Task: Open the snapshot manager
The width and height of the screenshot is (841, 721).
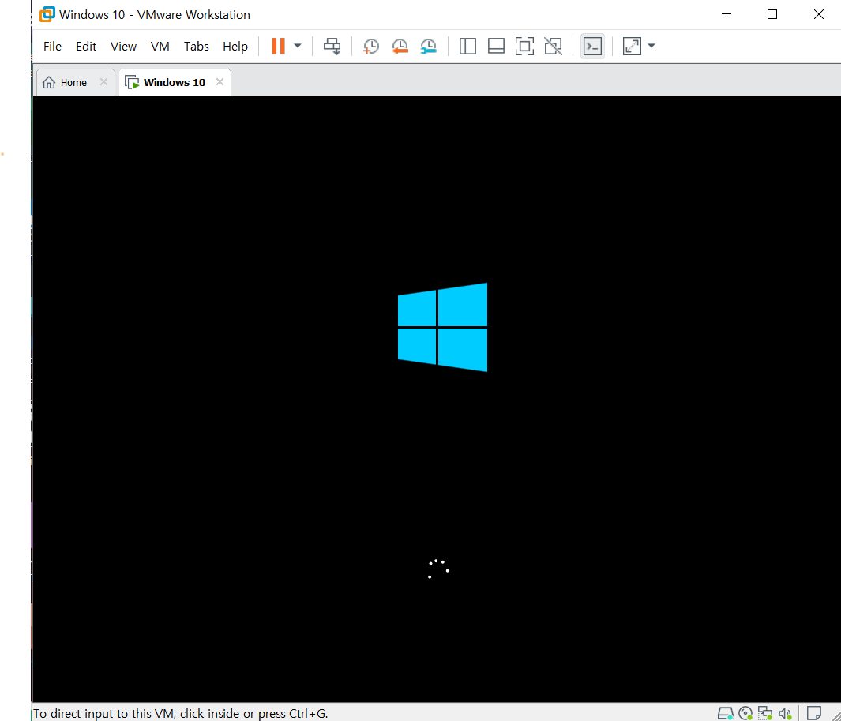Action: pyautogui.click(x=428, y=46)
